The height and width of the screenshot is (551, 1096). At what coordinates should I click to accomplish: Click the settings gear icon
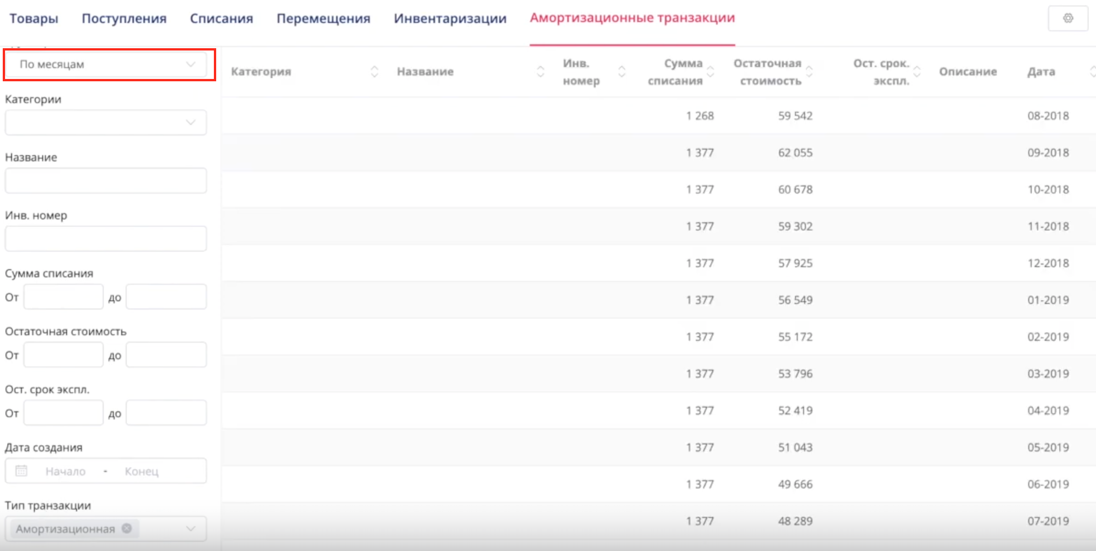coord(1068,18)
